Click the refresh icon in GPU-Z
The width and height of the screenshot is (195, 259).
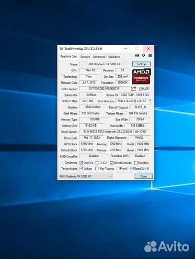click(x=144, y=56)
